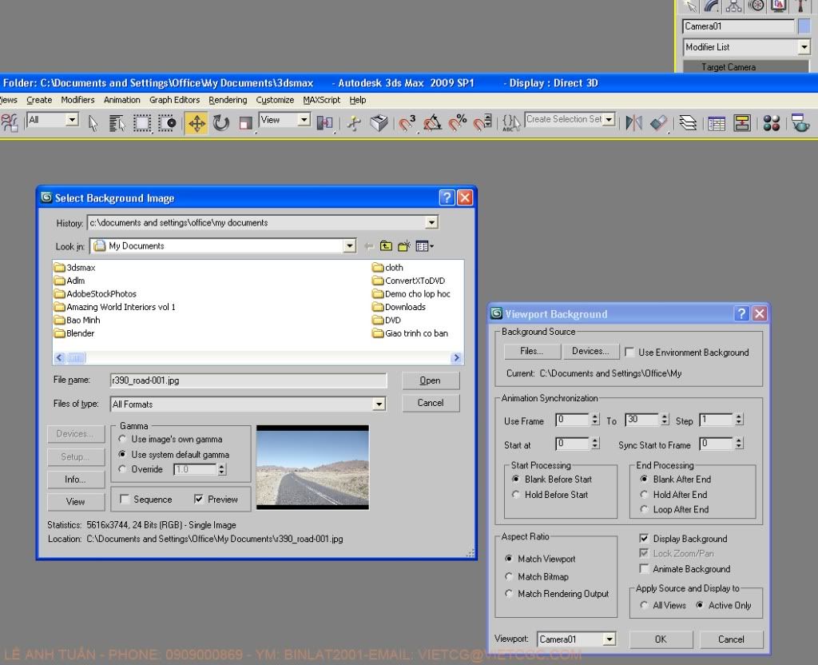The image size is (818, 665).
Task: Choose Loop After End option
Action: pyautogui.click(x=645, y=509)
